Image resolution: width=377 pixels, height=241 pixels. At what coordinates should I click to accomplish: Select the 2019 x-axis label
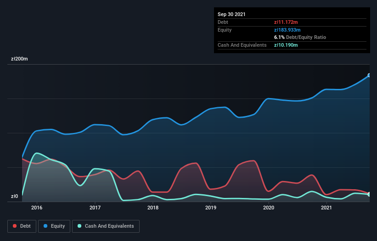coord(211,208)
